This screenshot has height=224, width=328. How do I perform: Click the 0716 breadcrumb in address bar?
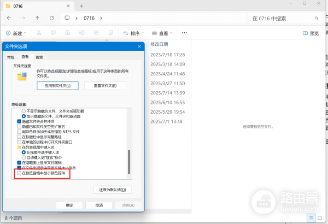coord(89,18)
